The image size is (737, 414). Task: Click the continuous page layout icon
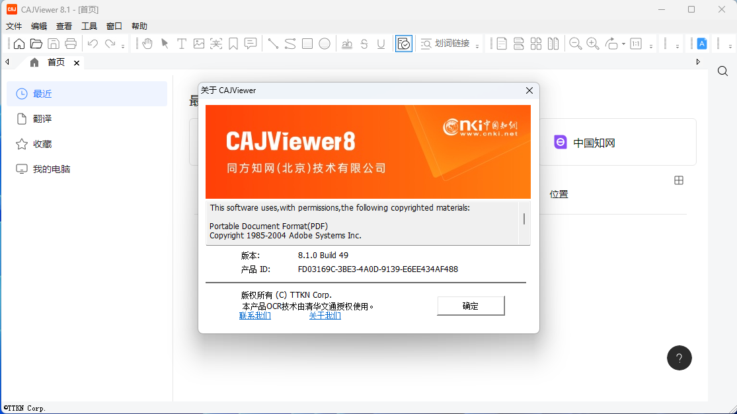click(x=518, y=44)
